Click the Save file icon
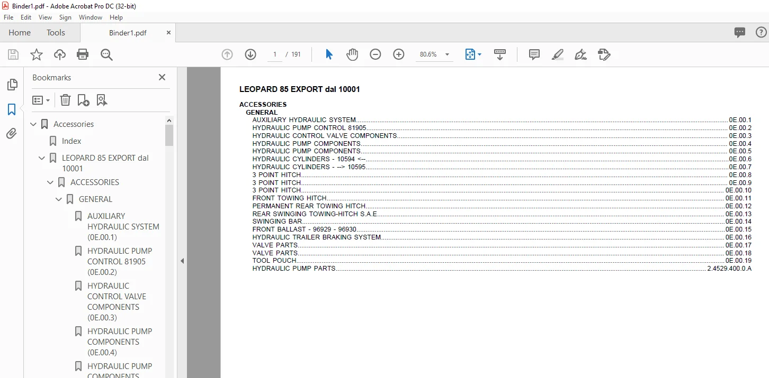The image size is (769, 378). click(13, 54)
